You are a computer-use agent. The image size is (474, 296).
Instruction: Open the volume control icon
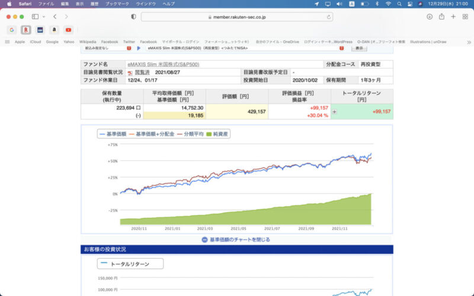pos(340,4)
